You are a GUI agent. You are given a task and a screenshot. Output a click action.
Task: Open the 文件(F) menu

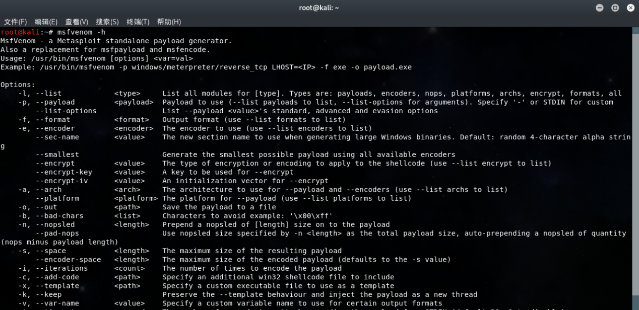[x=15, y=22]
